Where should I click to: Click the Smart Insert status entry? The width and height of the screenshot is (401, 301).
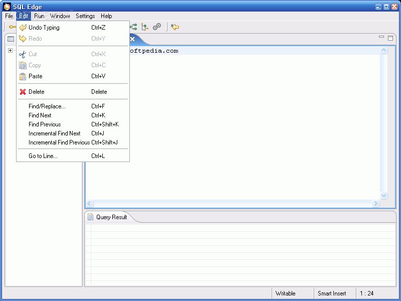pos(332,293)
